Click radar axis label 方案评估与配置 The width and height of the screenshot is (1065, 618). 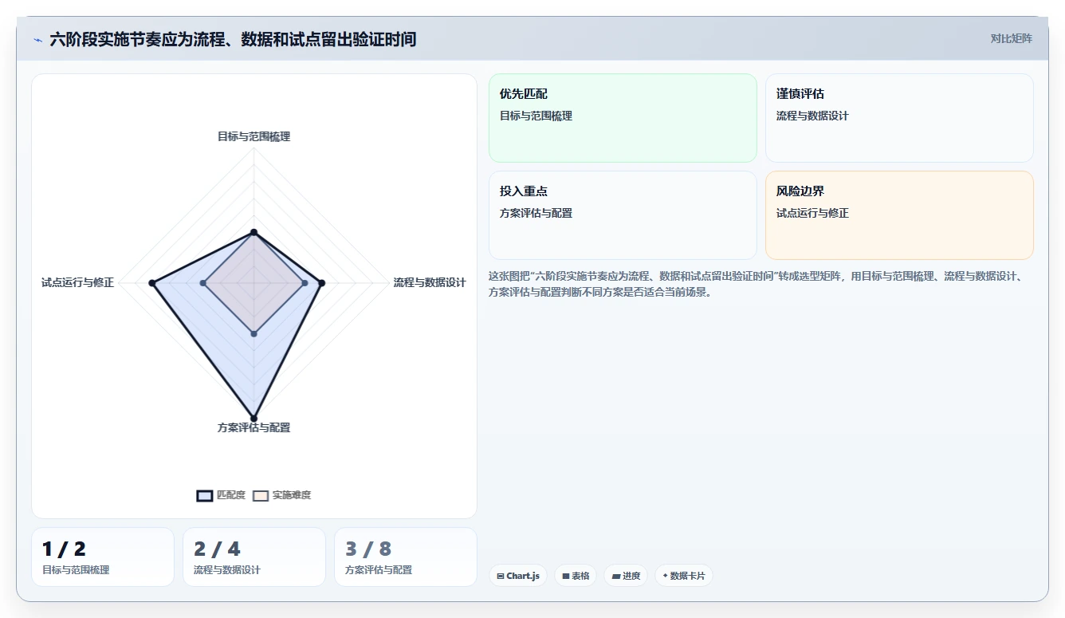[x=254, y=427]
